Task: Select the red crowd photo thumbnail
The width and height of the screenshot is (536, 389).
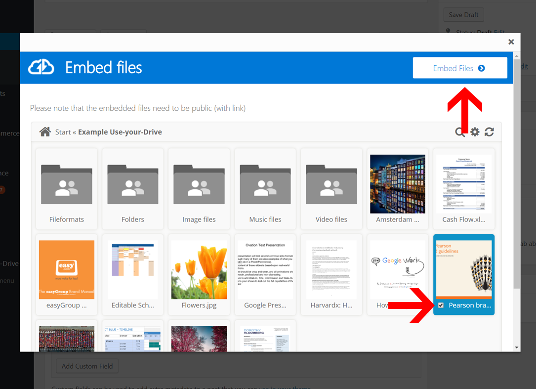Action: click(x=67, y=339)
